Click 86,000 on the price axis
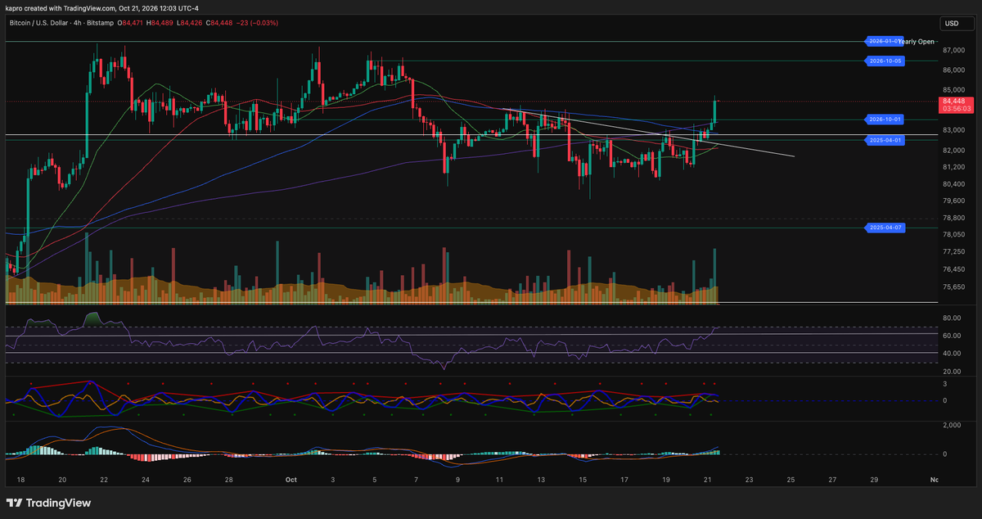This screenshot has height=519, width=982. tap(953, 70)
